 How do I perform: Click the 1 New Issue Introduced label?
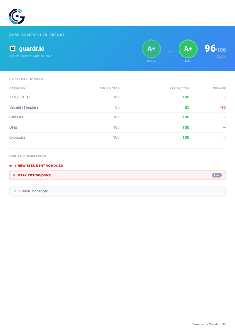(39, 166)
